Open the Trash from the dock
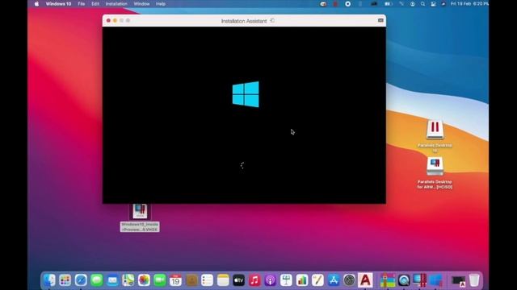 (x=474, y=280)
